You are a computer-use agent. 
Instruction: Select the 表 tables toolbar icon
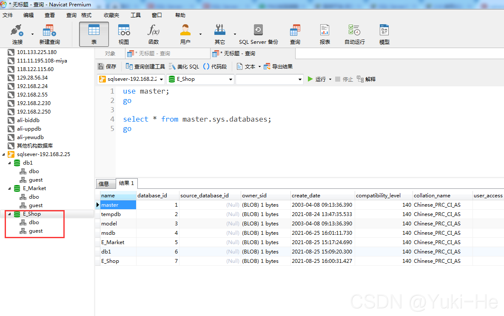94,34
